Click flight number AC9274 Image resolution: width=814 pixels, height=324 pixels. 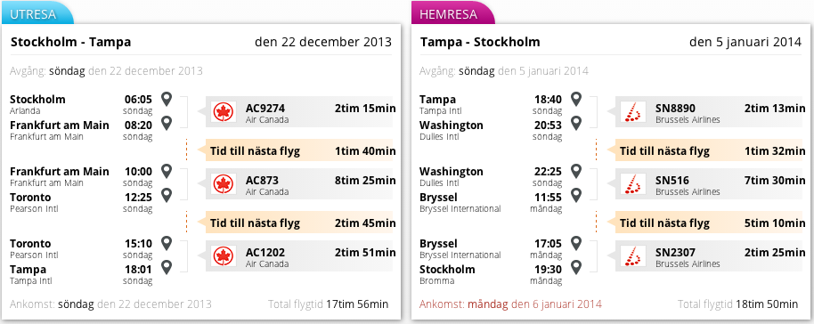pyautogui.click(x=265, y=108)
